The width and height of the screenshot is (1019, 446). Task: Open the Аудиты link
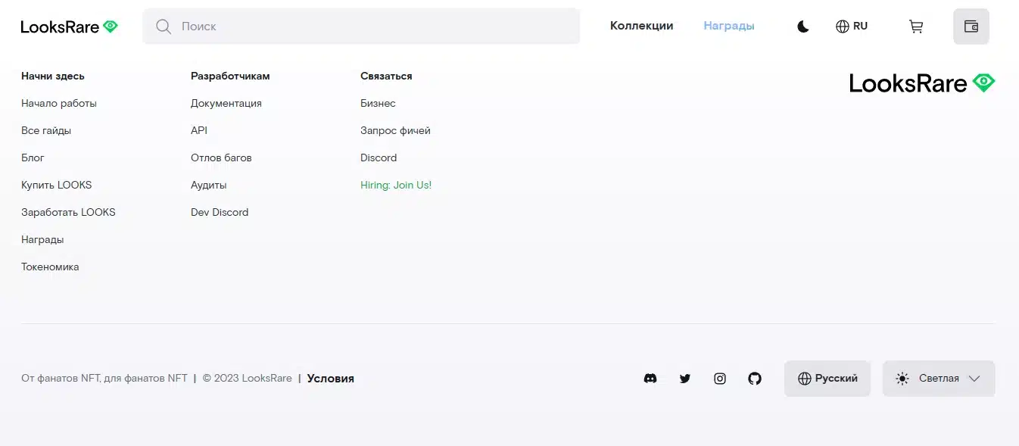(x=209, y=186)
